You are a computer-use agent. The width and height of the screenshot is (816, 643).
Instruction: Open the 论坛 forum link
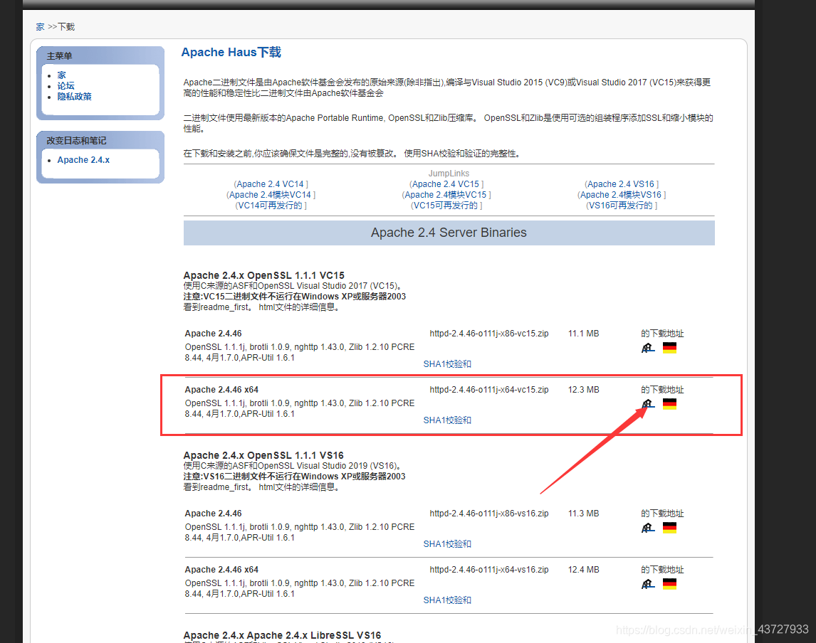(66, 86)
